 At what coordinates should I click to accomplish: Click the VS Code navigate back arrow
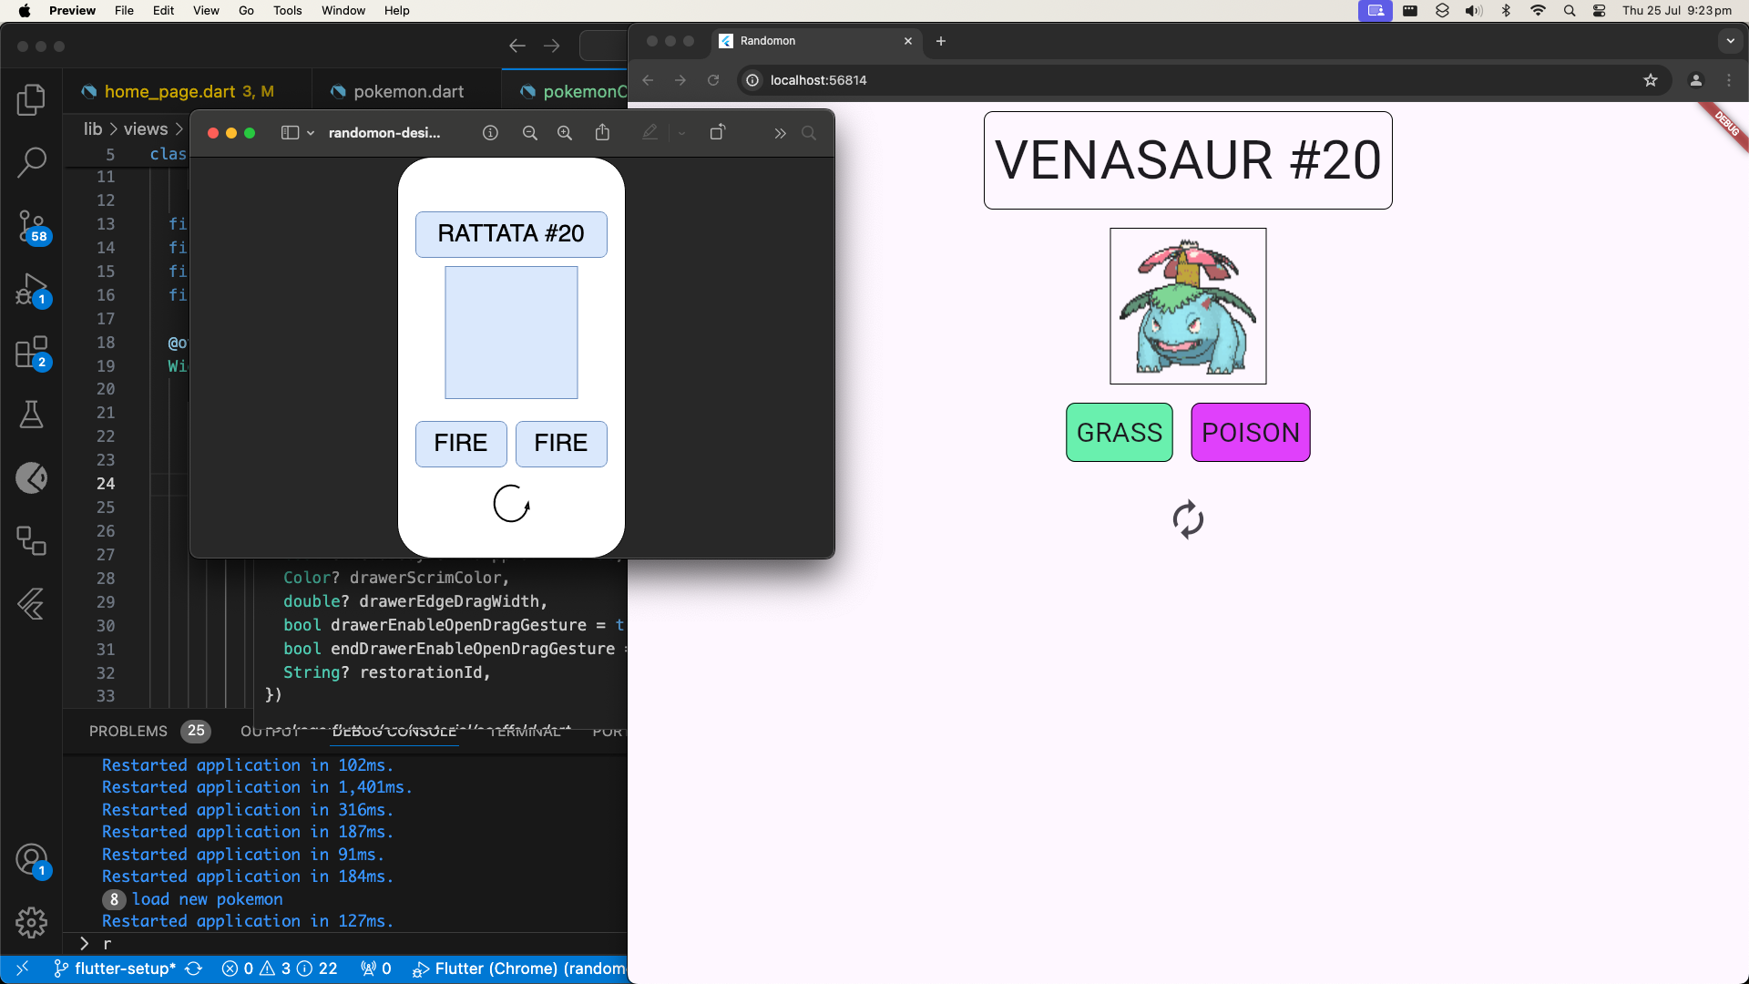coord(517,46)
